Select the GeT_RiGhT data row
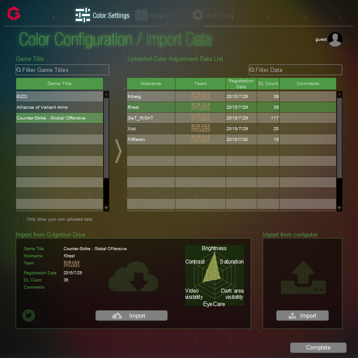 (231, 118)
